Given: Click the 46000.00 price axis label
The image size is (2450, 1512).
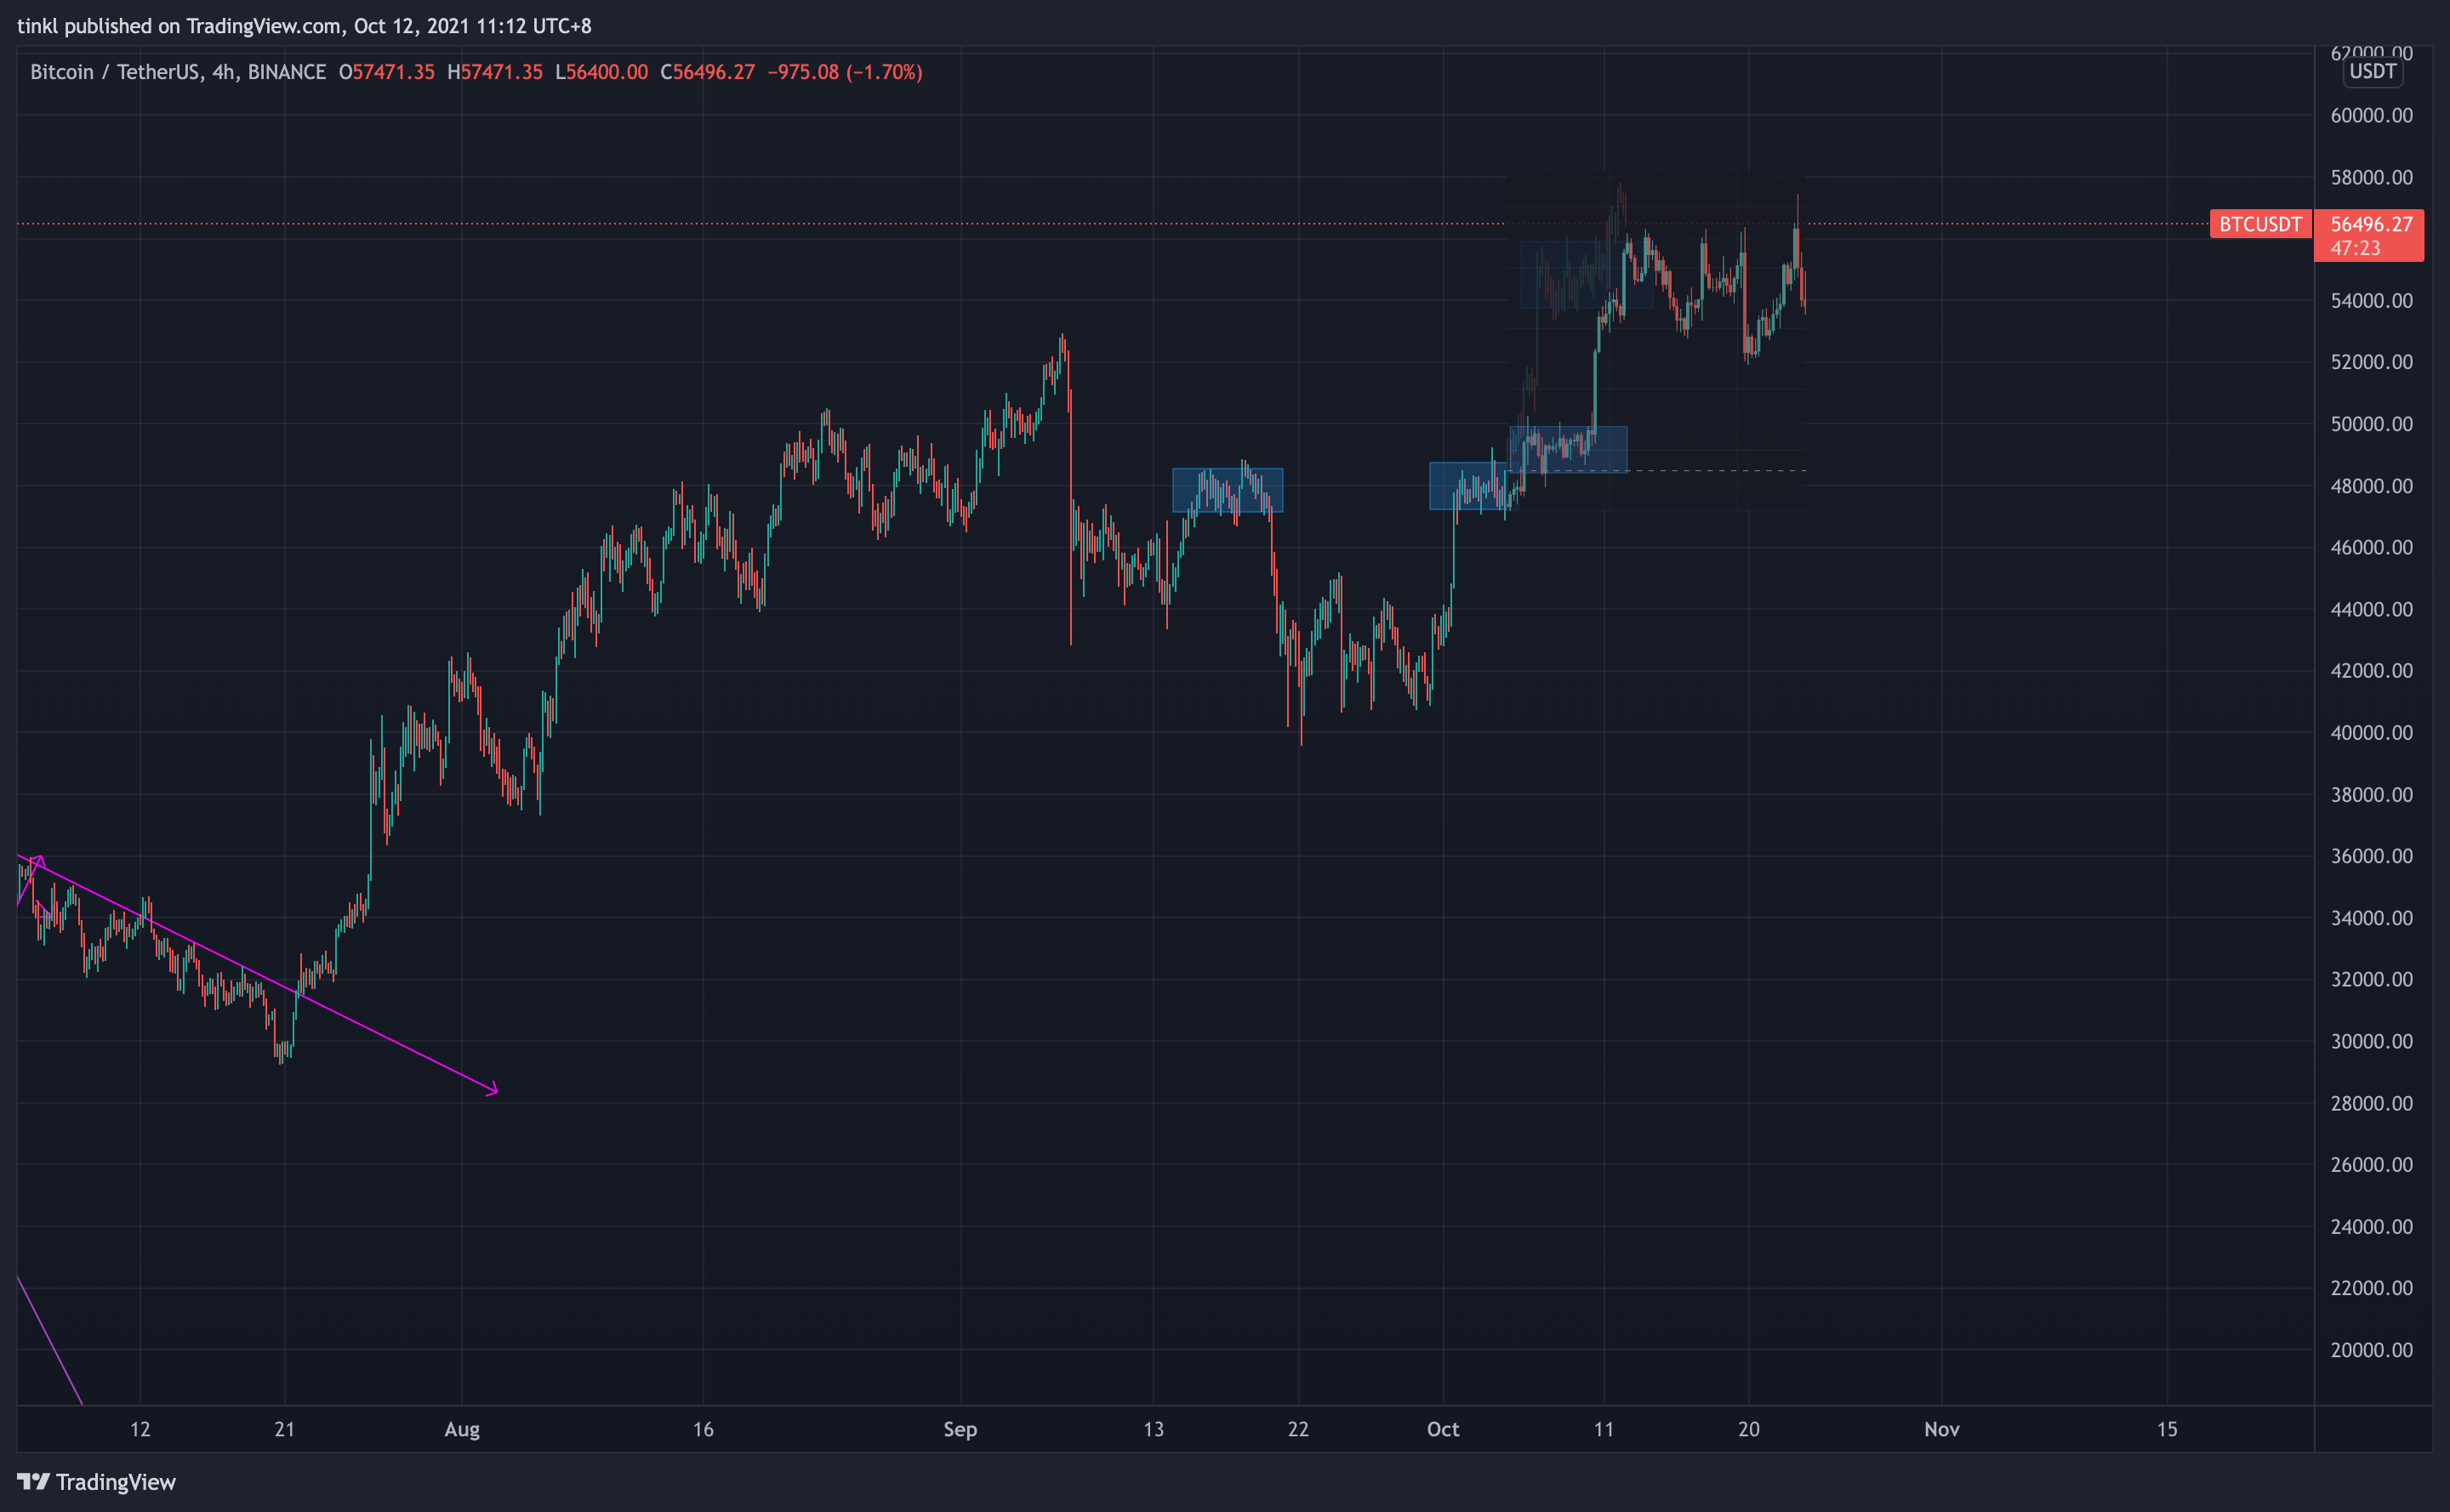Looking at the screenshot, I should click(x=2371, y=547).
